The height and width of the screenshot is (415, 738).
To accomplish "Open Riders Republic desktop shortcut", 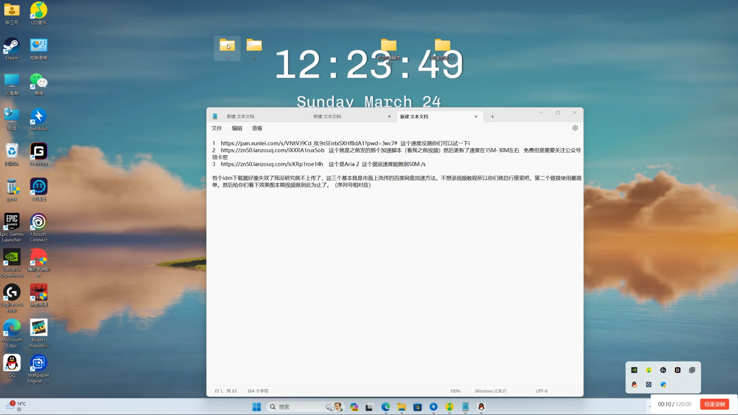I will click(x=39, y=334).
